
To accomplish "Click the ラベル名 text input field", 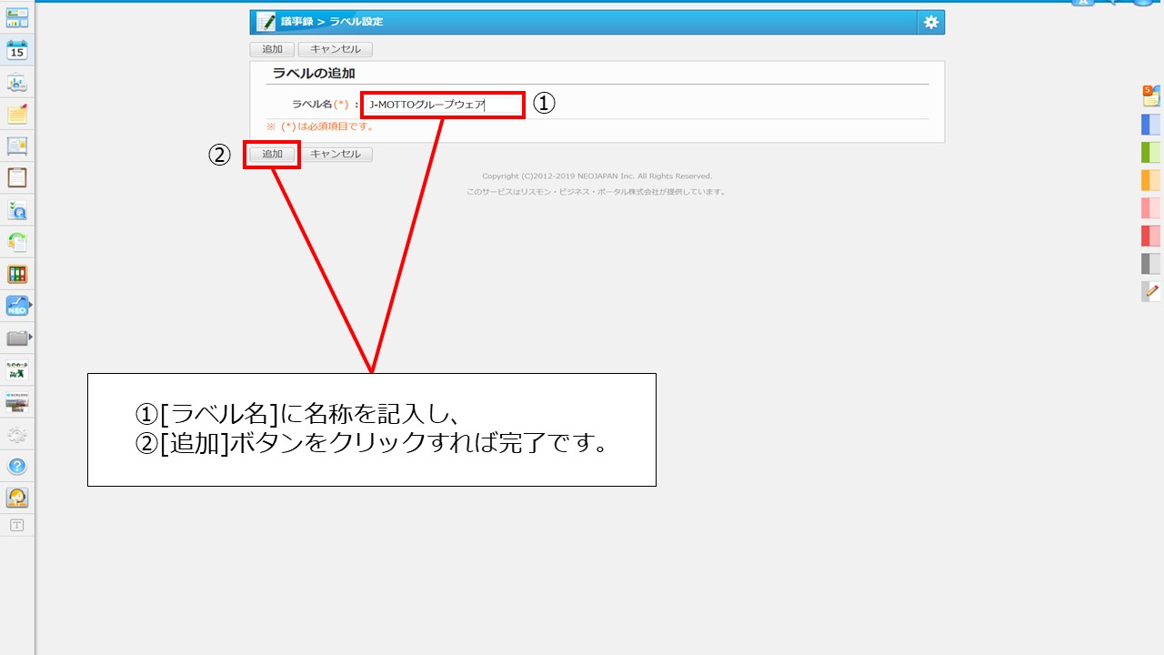I will tap(443, 105).
